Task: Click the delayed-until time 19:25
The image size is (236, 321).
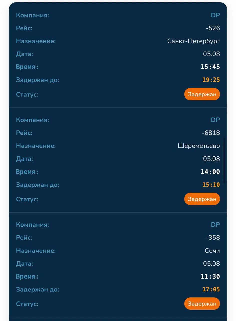Action: pos(211,80)
